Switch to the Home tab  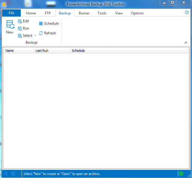tap(31, 13)
